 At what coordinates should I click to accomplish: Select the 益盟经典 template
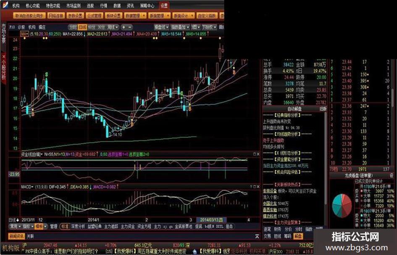pyautogui.click(x=95, y=227)
